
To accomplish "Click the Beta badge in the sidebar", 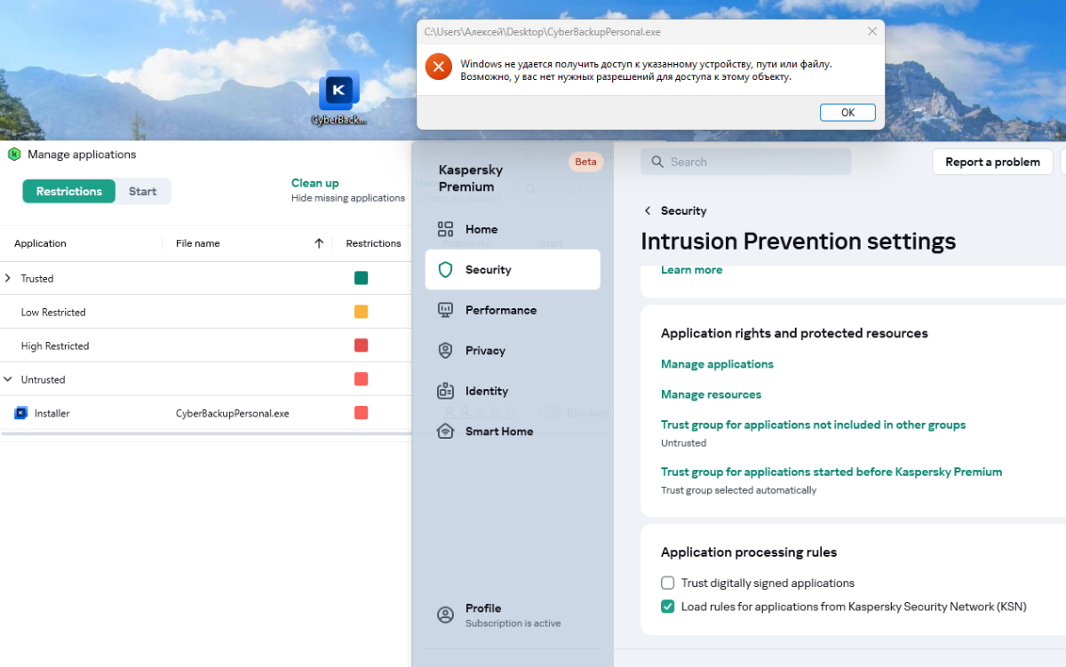I will point(585,162).
